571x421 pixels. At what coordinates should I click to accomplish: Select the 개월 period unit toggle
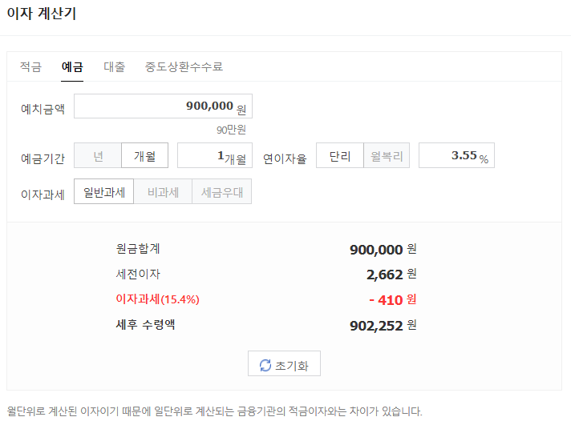tap(144, 155)
